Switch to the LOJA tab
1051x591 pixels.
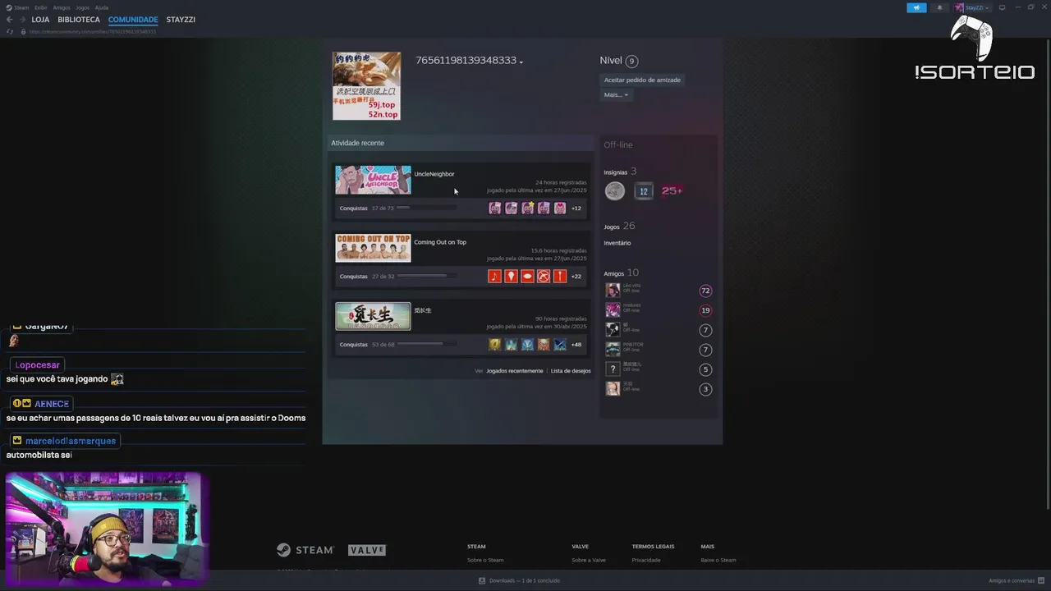[x=40, y=20]
